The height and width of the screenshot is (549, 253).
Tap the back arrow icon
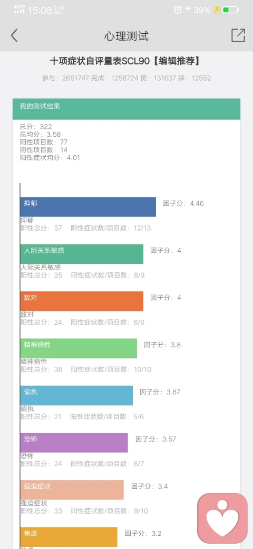click(14, 36)
